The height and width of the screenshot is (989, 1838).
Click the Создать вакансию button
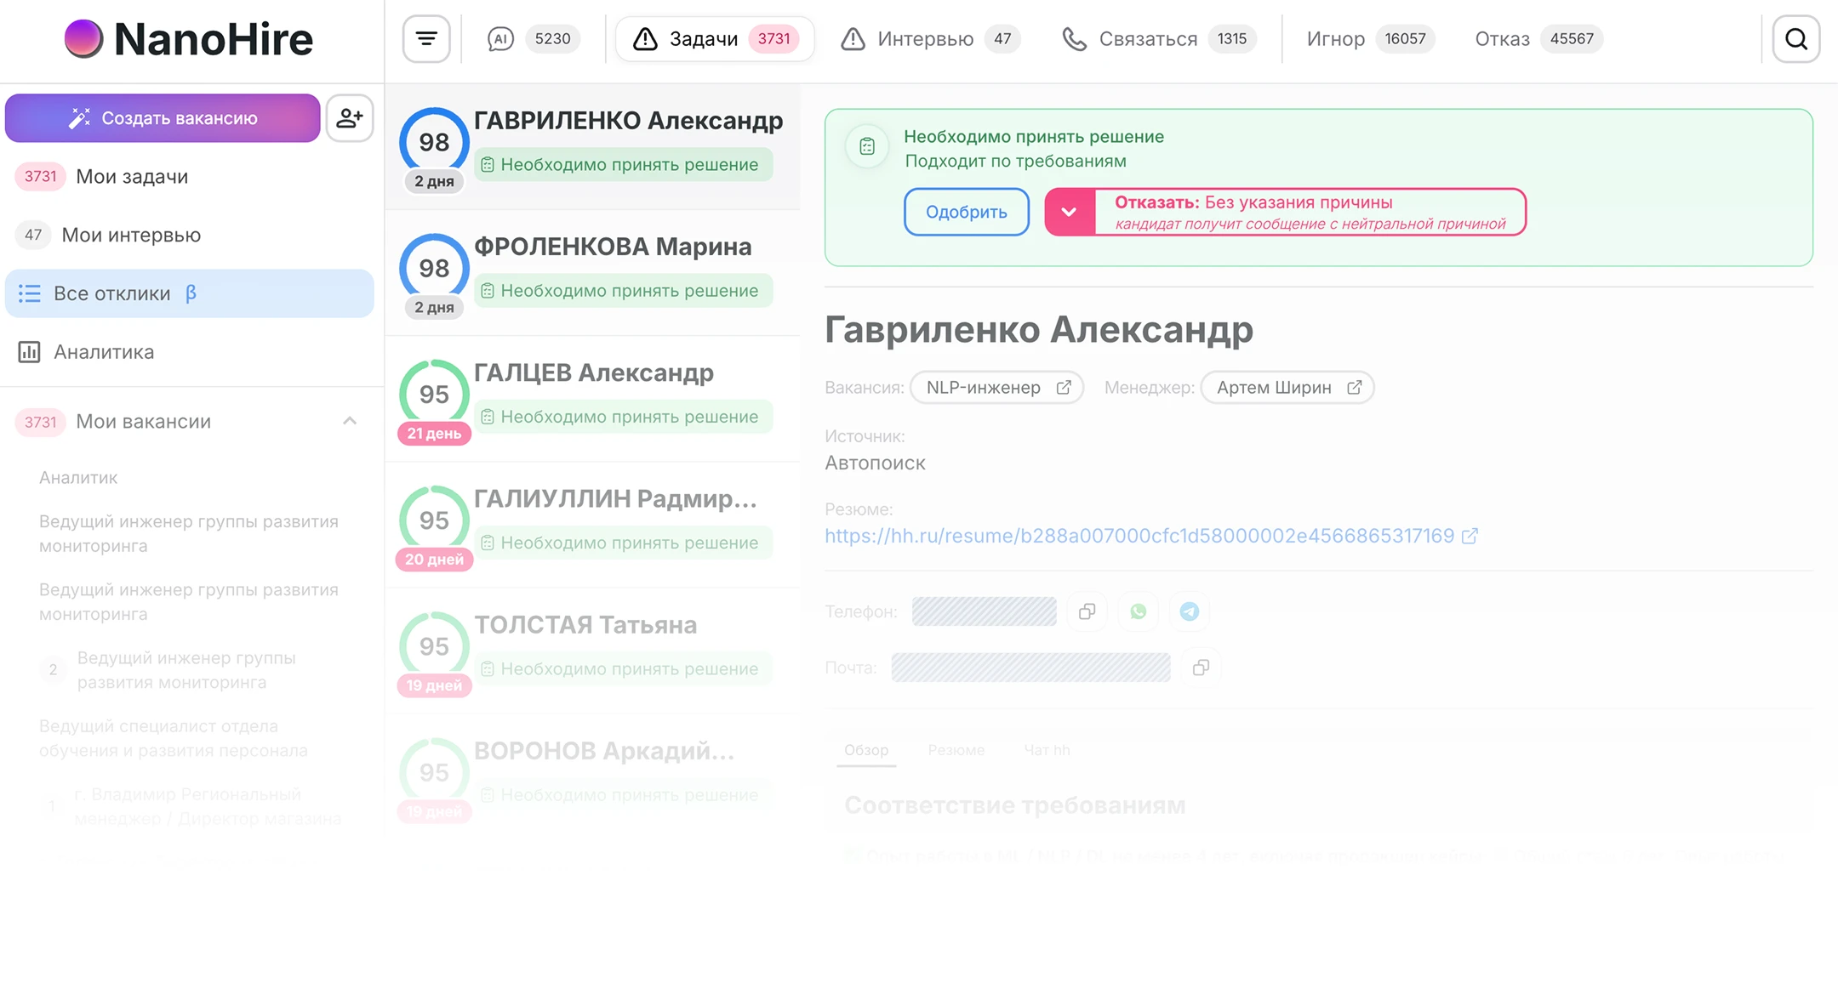(x=163, y=118)
